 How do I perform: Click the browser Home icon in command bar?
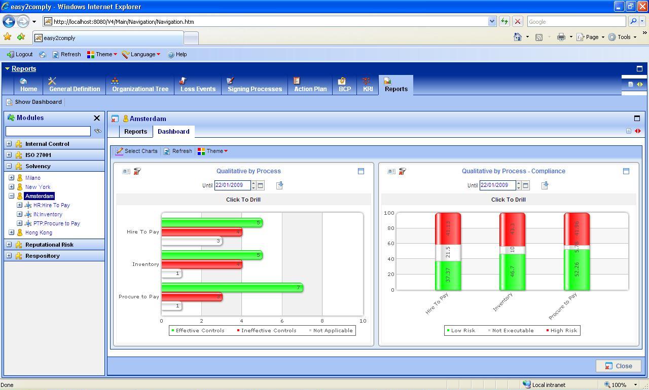[518, 37]
